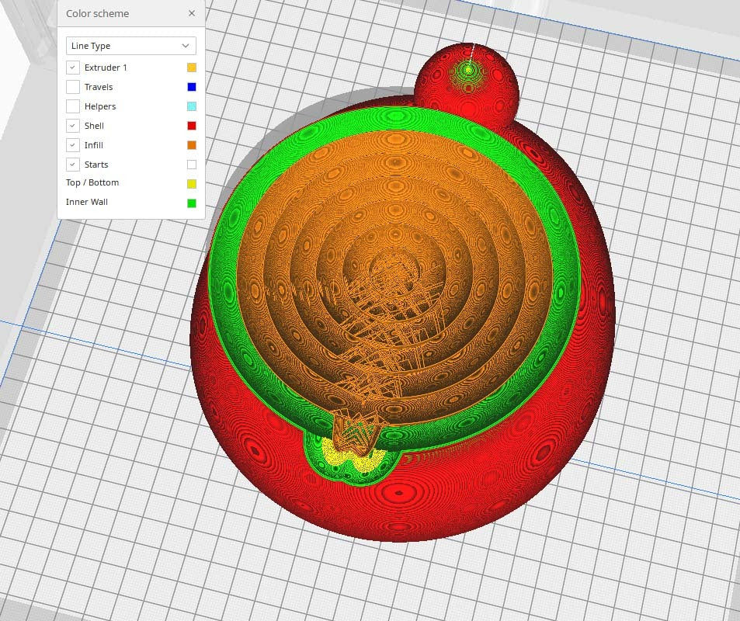The width and height of the screenshot is (740, 621).
Task: Click the Shell label text
Action: coord(94,126)
